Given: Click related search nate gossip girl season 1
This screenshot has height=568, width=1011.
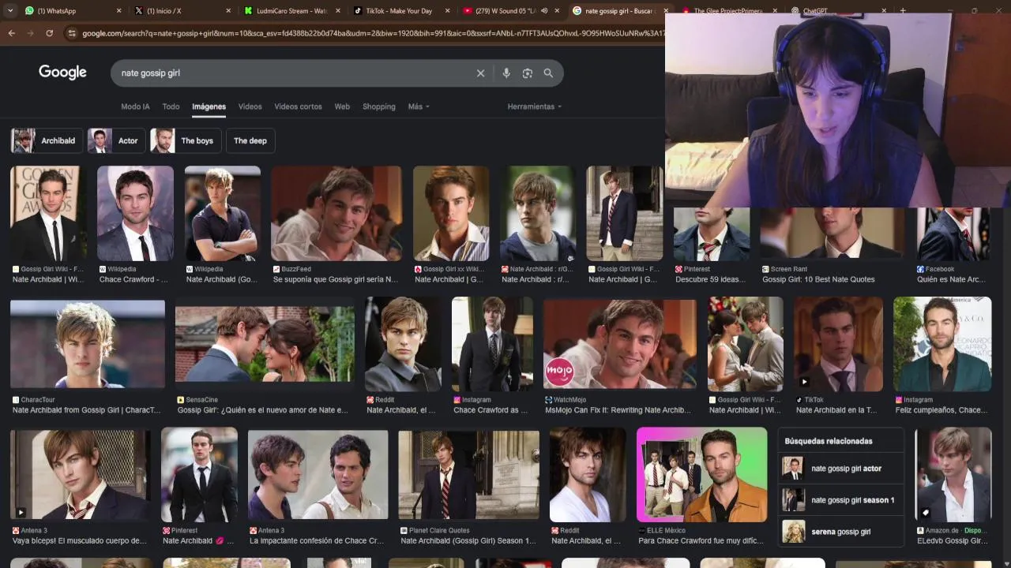Looking at the screenshot, I should tap(841, 500).
